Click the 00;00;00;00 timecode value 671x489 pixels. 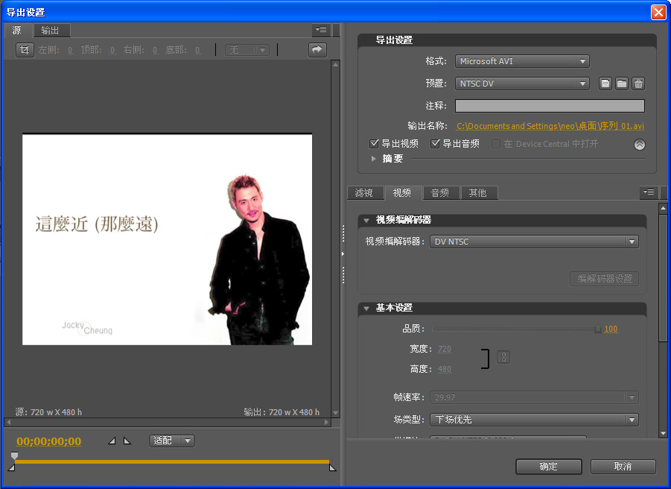point(49,441)
